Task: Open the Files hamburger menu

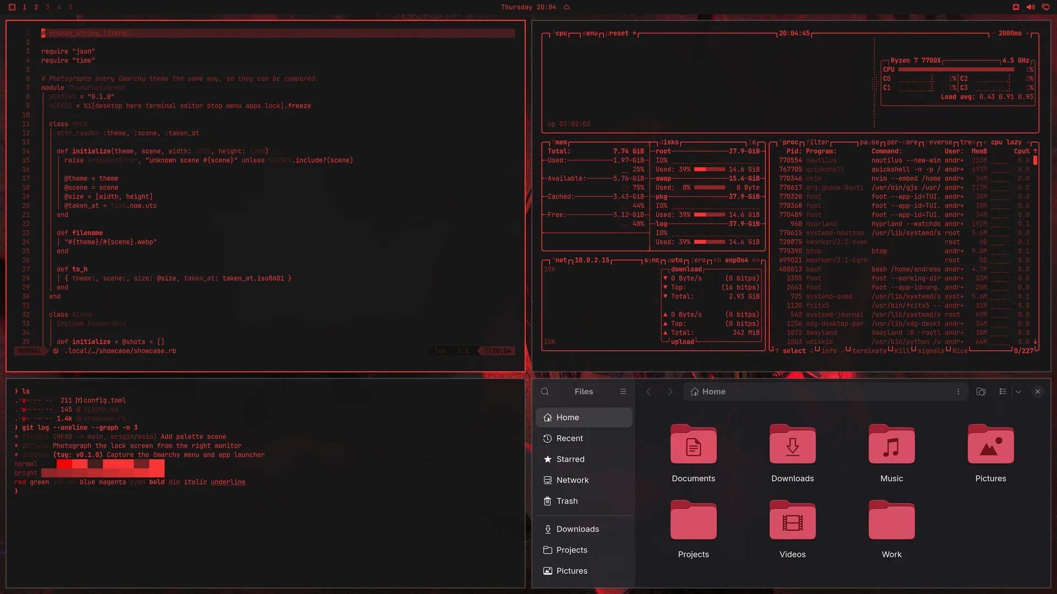Action: tap(623, 392)
